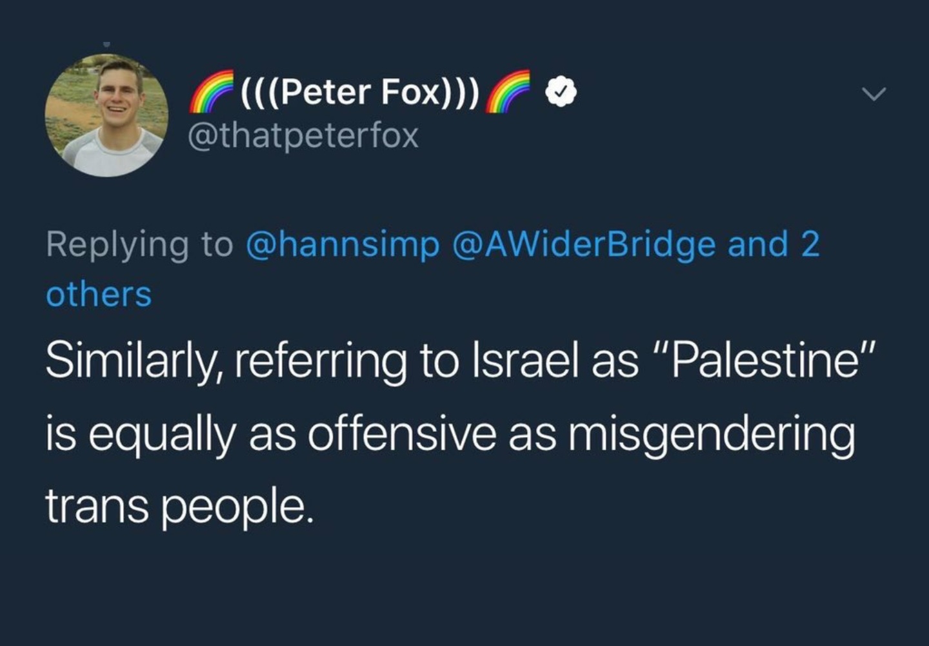Show the "and 2" replied-to users

pyautogui.click(x=774, y=244)
